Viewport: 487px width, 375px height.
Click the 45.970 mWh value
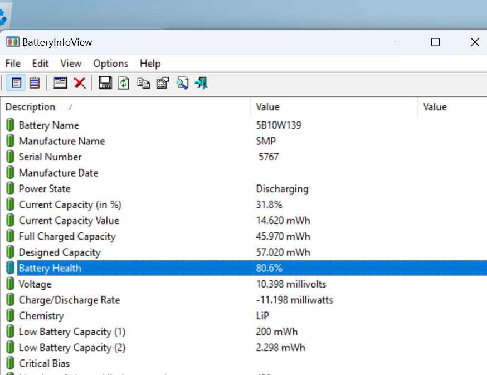283,236
